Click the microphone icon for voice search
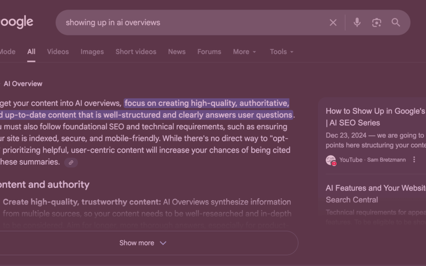Screen dimensions: 426x266 coord(357,22)
